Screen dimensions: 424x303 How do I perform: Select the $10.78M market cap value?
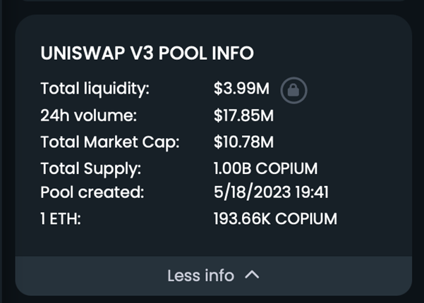pyautogui.click(x=243, y=142)
